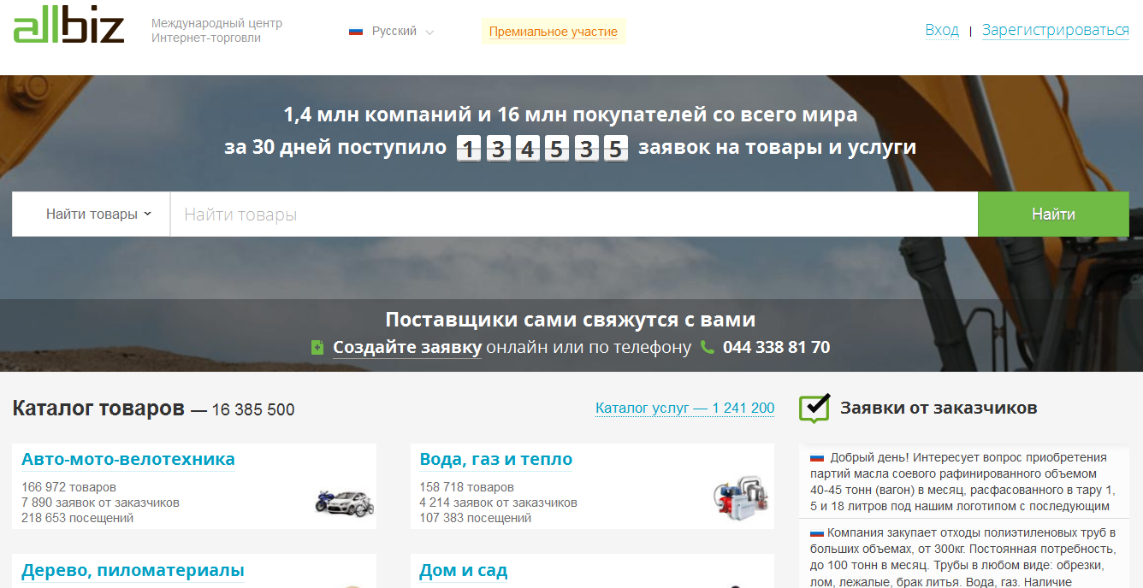The width and height of the screenshot is (1143, 588).
Task: Click the green Найти search button
Action: 1052,213
